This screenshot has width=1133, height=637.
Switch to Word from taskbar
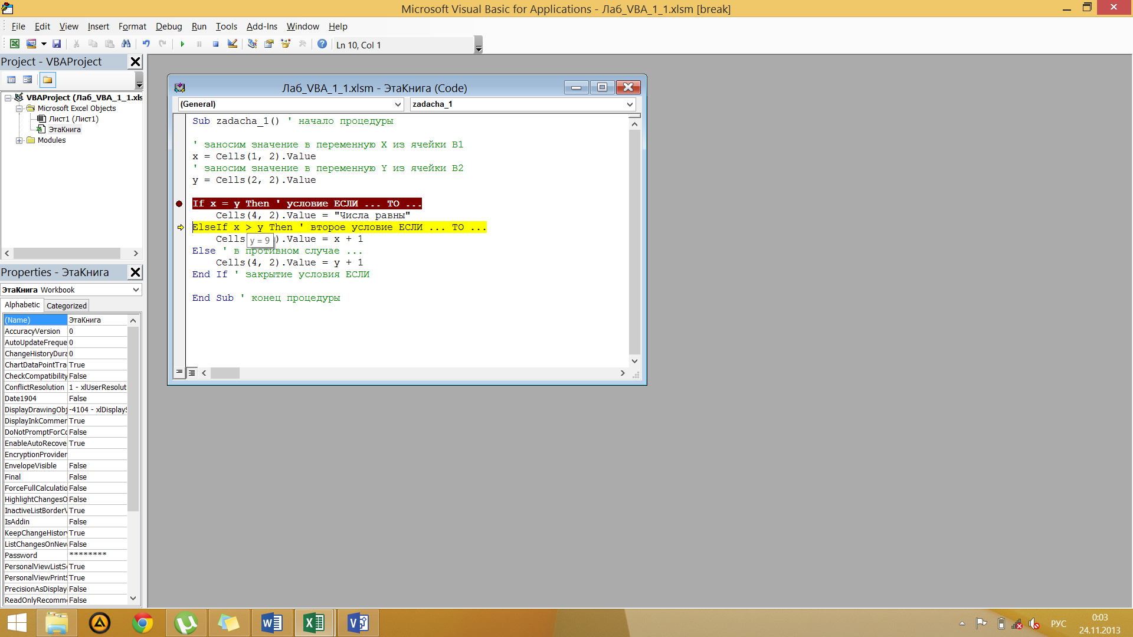[x=271, y=623]
